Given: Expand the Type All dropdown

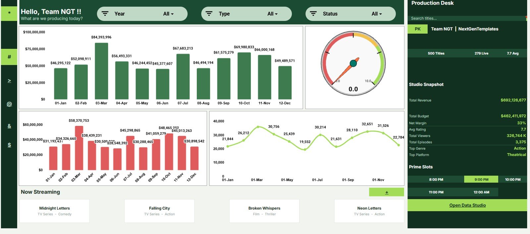Looking at the screenshot, I should [x=273, y=14].
